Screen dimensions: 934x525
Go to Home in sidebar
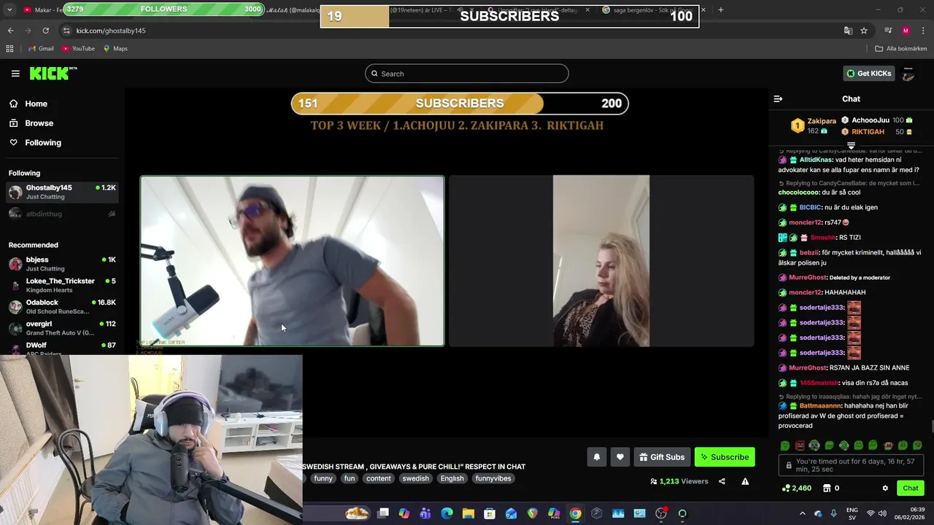[x=36, y=104]
